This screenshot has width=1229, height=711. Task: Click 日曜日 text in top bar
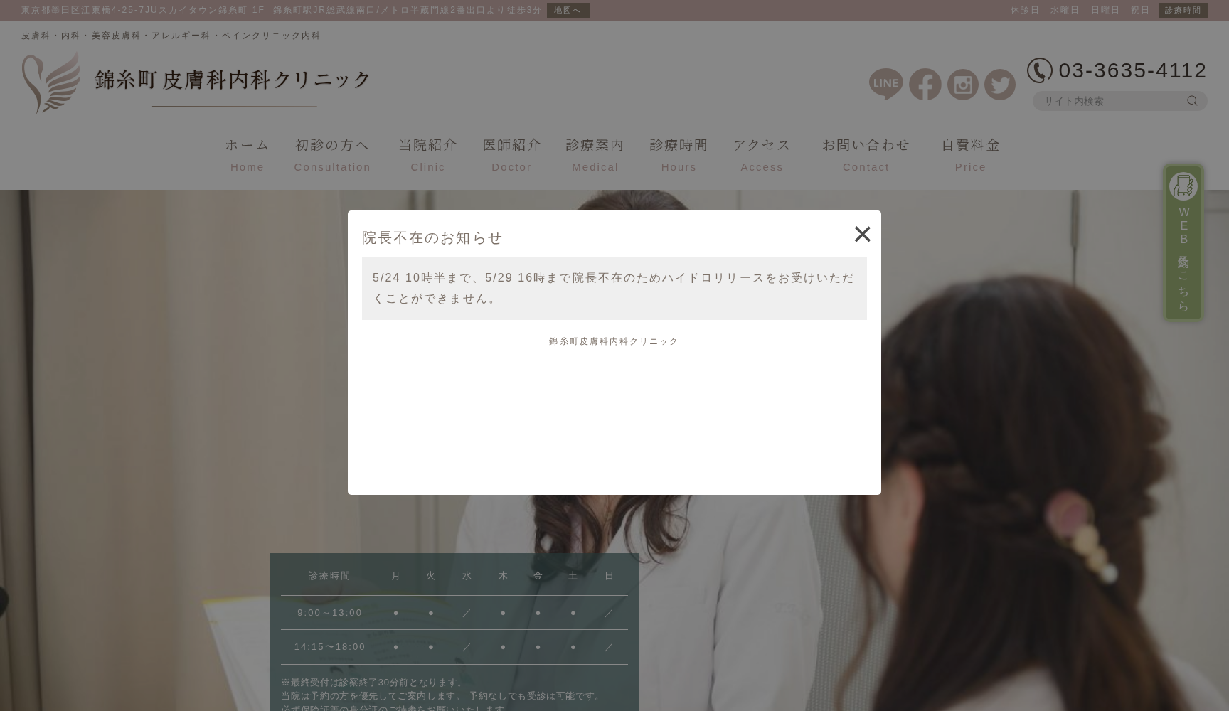coord(1105,11)
